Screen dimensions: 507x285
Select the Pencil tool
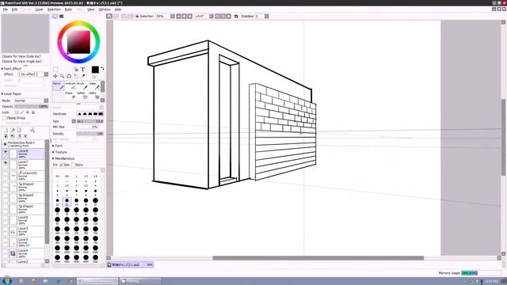point(58,86)
